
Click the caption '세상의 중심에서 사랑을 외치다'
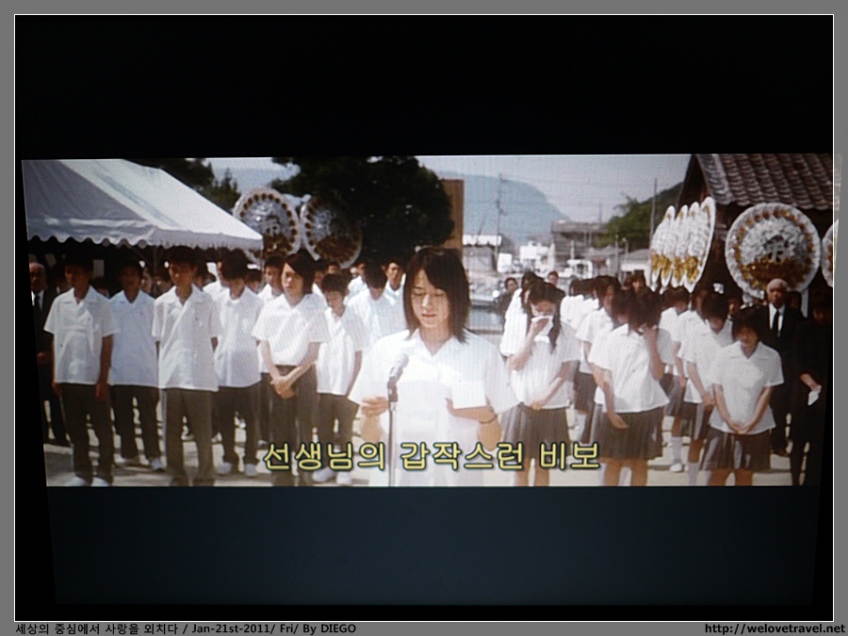pos(97,628)
